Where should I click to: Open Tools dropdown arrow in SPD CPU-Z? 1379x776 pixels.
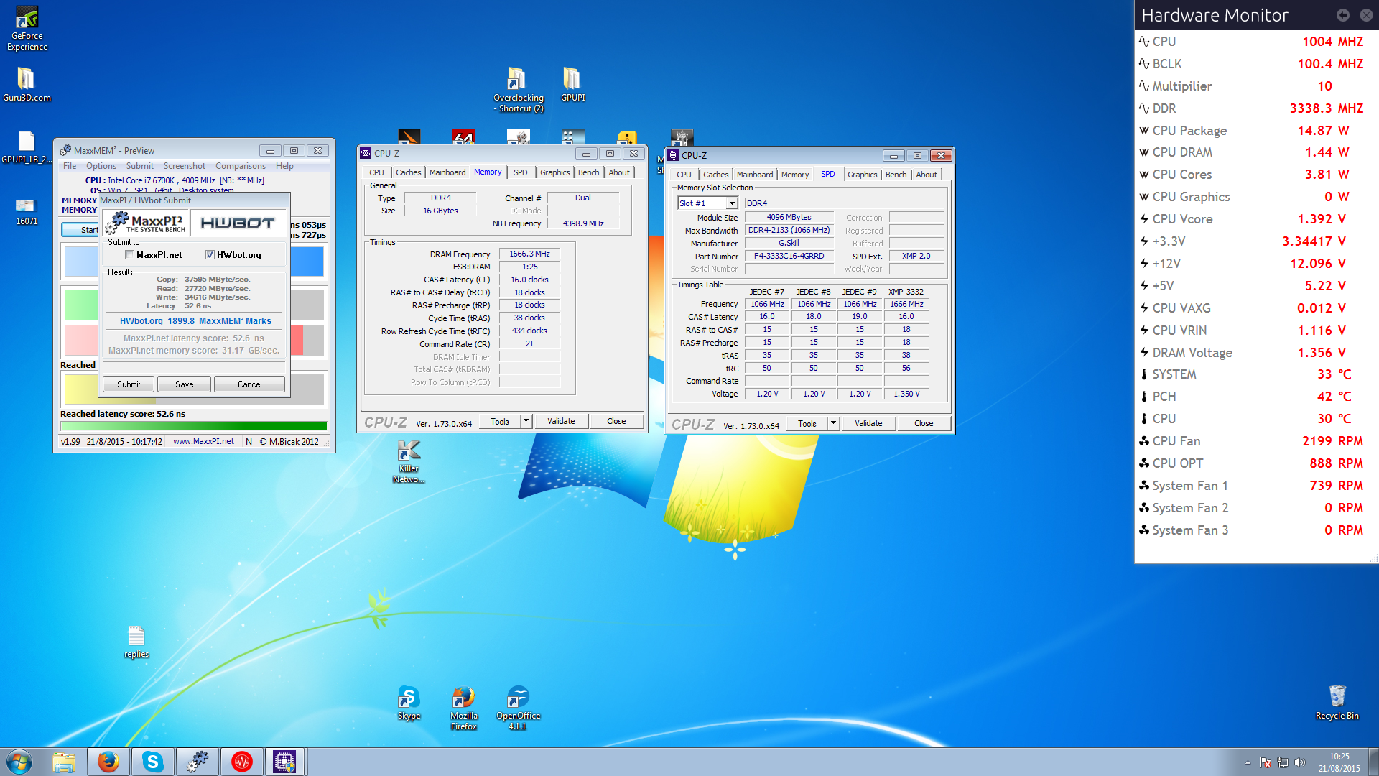[x=833, y=423]
